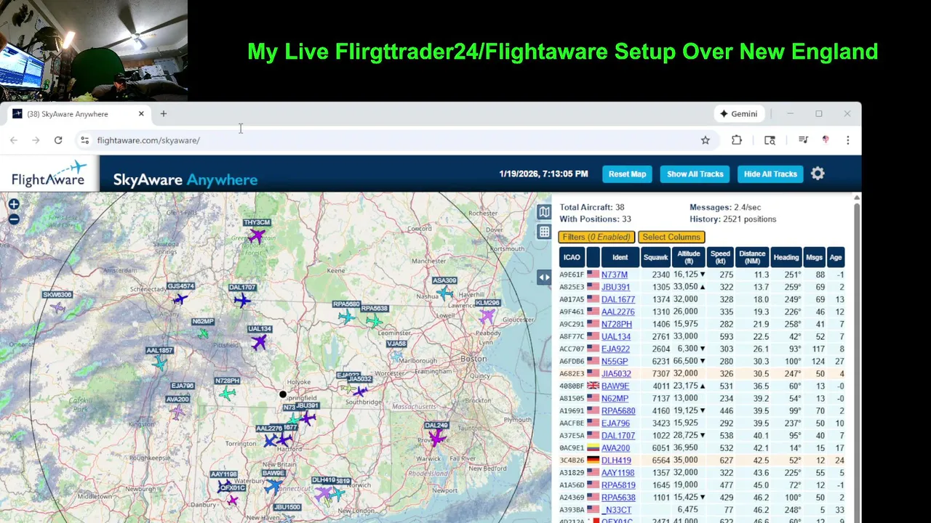Open Chrome extensions puzzle icon
The height and width of the screenshot is (523, 931).
tap(737, 140)
